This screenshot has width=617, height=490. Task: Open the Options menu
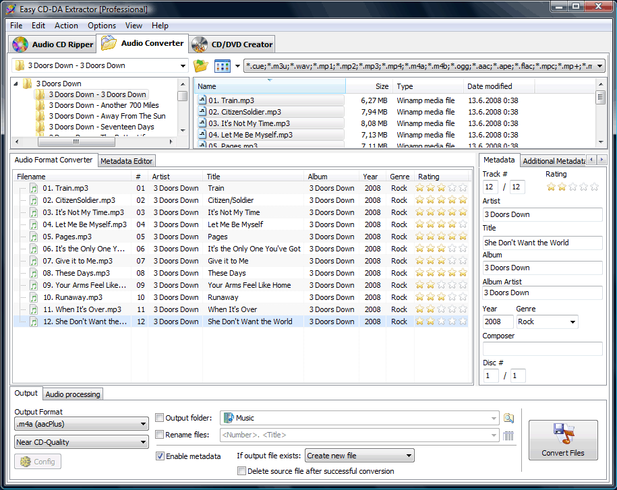[102, 26]
